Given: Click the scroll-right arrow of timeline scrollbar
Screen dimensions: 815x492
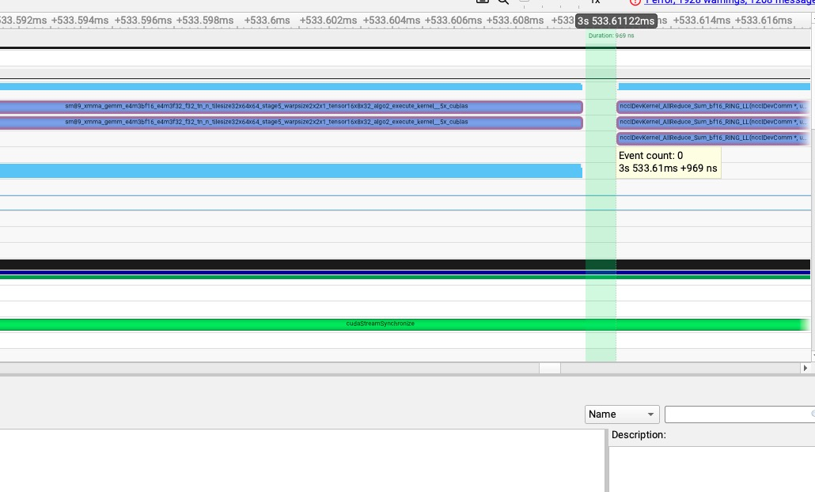Looking at the screenshot, I should pyautogui.click(x=806, y=368).
